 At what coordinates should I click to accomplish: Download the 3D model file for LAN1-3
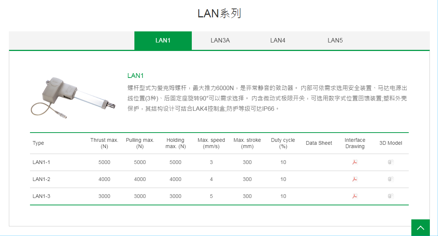(x=390, y=196)
